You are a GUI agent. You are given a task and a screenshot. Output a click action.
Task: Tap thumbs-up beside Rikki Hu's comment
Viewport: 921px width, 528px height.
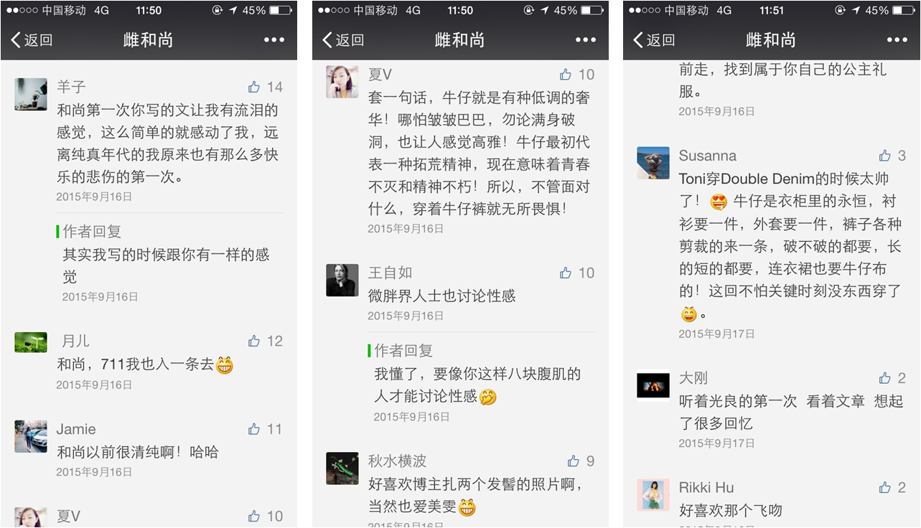[x=885, y=488]
